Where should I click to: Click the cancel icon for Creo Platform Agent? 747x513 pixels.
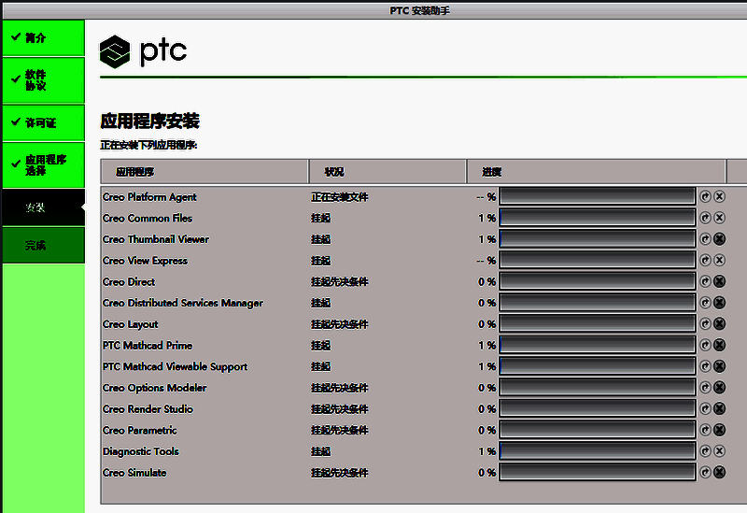tap(719, 197)
